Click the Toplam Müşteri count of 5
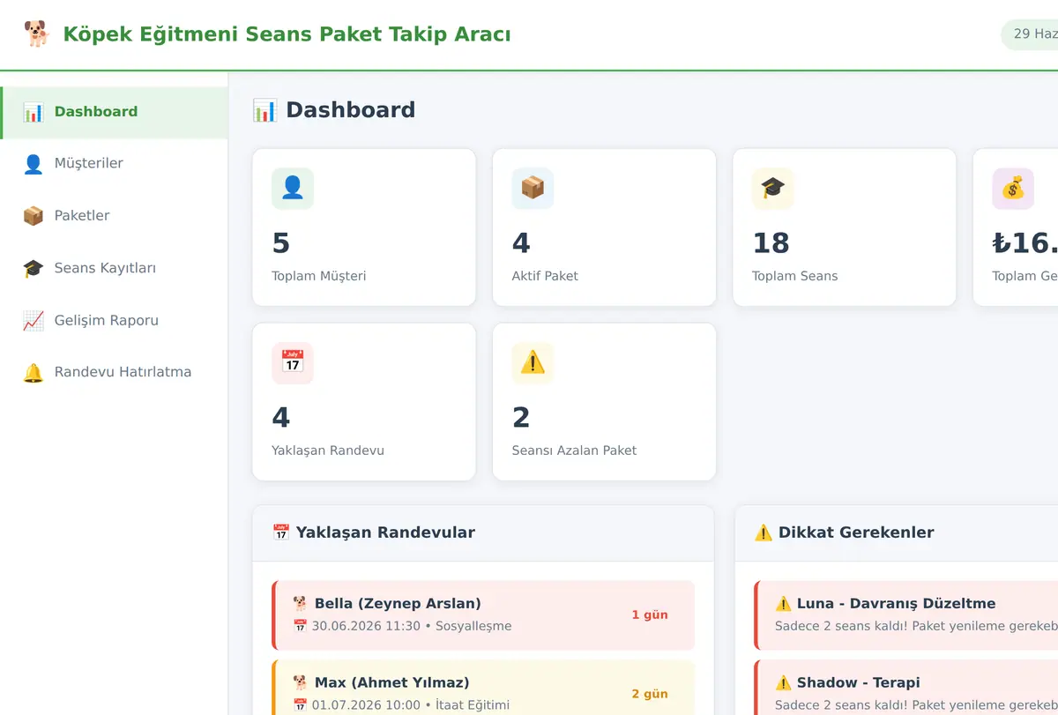 (281, 243)
